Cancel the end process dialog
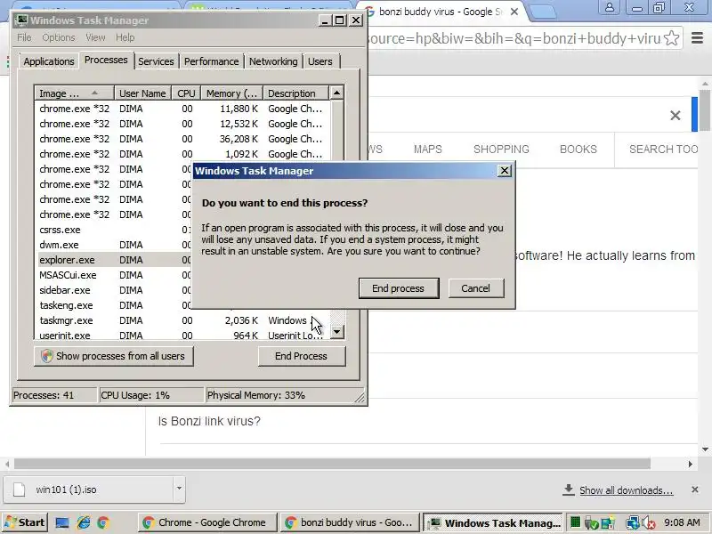 click(476, 288)
